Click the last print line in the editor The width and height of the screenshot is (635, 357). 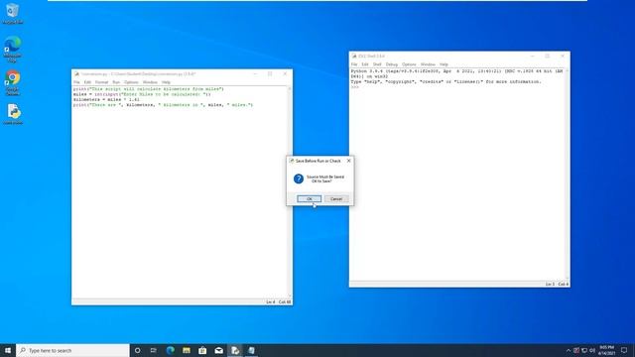click(x=163, y=104)
